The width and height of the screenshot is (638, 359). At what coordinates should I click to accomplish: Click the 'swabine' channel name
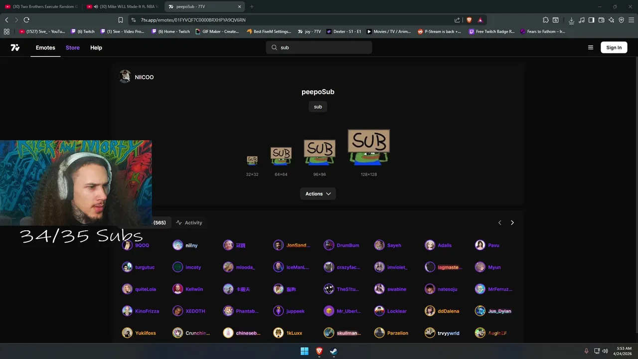[x=398, y=289]
